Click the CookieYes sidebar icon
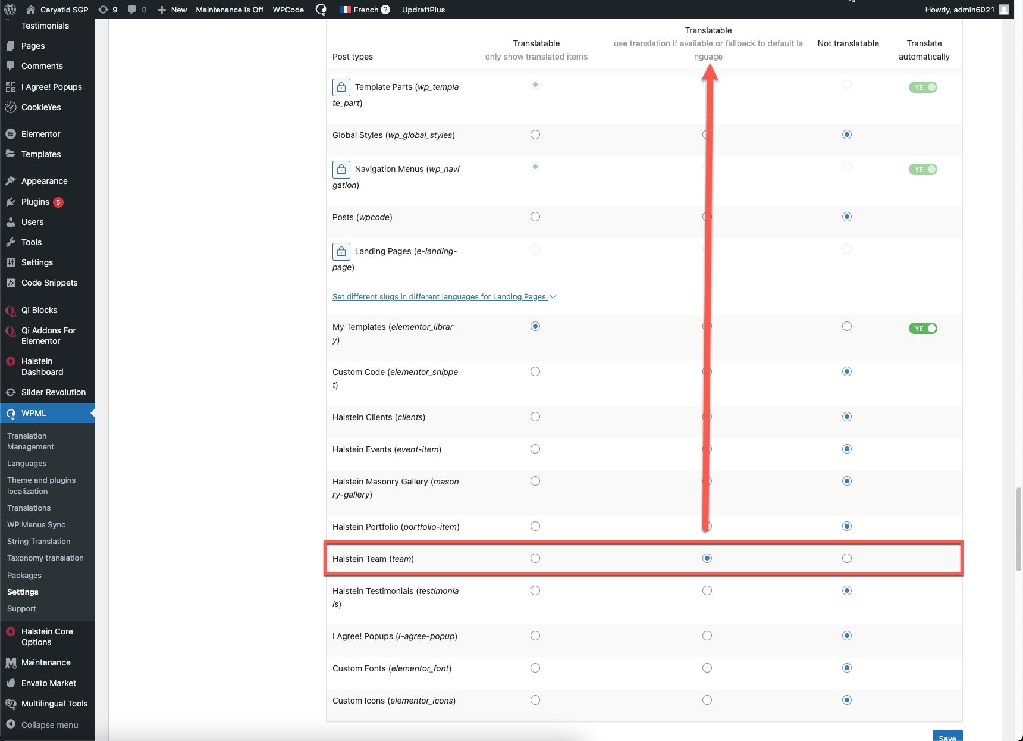The height and width of the screenshot is (741, 1023). pos(11,107)
